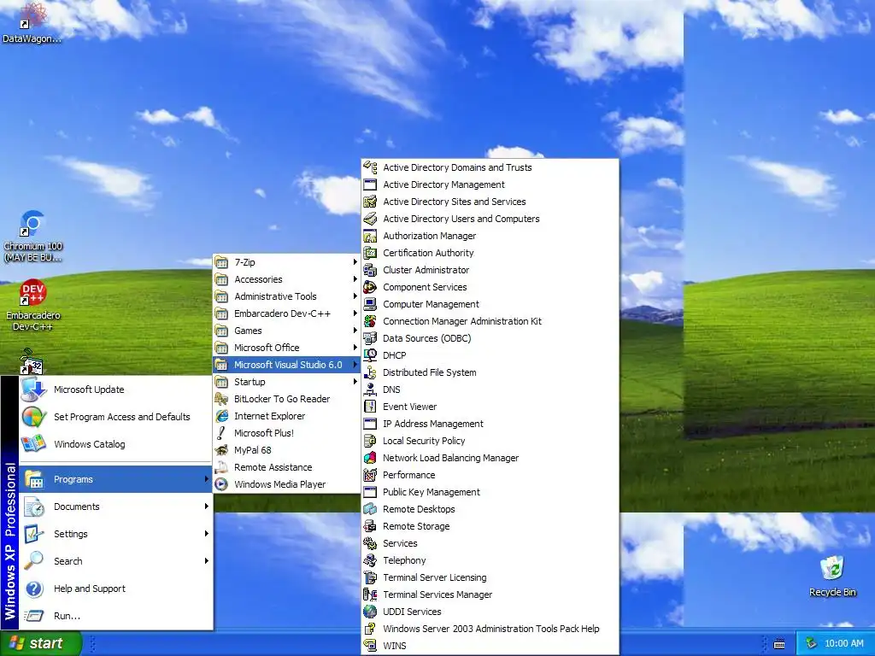This screenshot has width=875, height=656.
Task: Click the Windows Media Player icon
Action: point(221,484)
